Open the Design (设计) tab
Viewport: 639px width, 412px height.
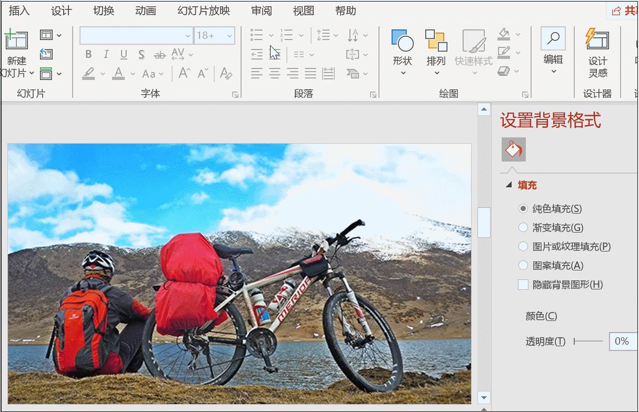click(x=61, y=11)
